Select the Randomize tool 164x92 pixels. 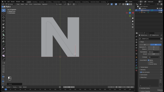click(x=4, y=59)
